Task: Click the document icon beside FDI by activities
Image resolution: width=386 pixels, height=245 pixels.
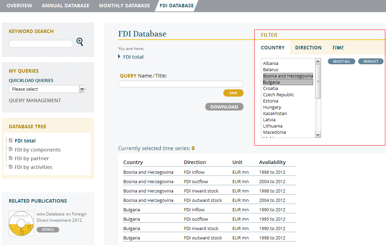Action: [x=11, y=167]
